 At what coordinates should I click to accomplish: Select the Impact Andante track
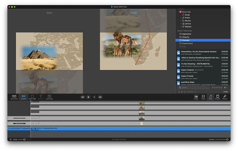203,71
